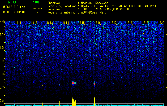This screenshot has width=167, height=106.
Task: Click the 1817 time marker
Action: (x=113, y=23)
